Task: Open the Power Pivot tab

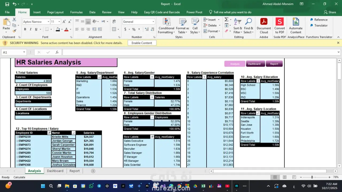Action: coord(194,12)
